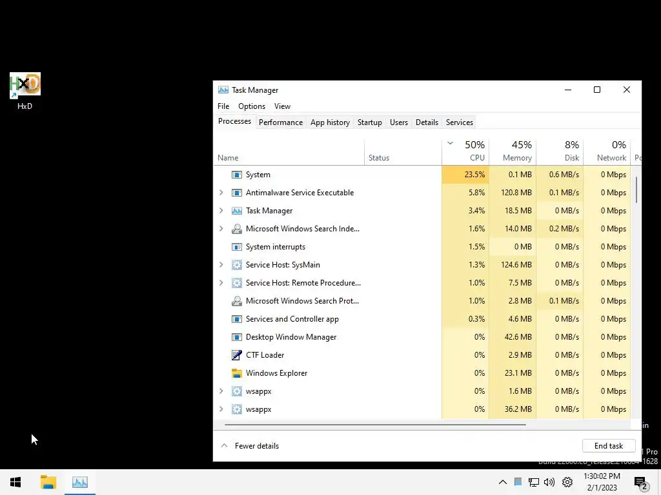This screenshot has height=495, width=661.
Task: Click the horizontal scrollbar in Task Manager
Action: tap(375, 424)
